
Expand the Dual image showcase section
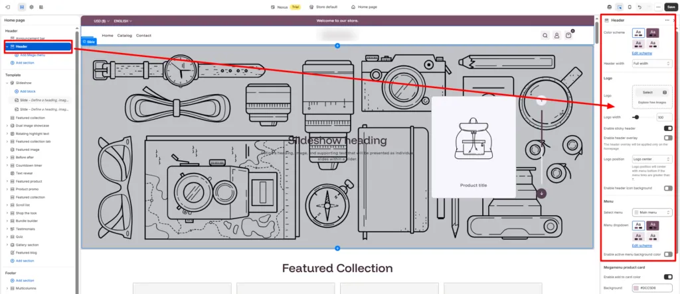coord(7,125)
